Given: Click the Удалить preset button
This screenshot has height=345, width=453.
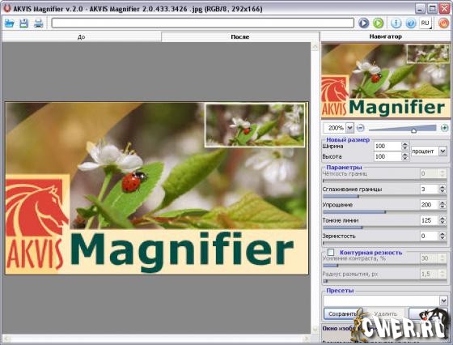Looking at the screenshot, I should 385,313.
